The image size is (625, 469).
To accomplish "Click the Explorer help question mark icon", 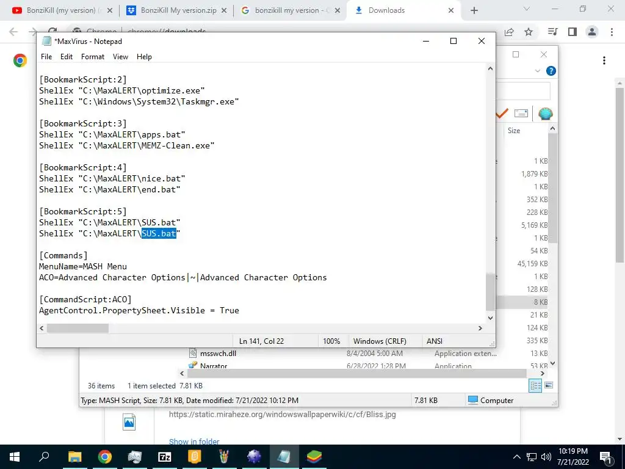I will tap(551, 71).
